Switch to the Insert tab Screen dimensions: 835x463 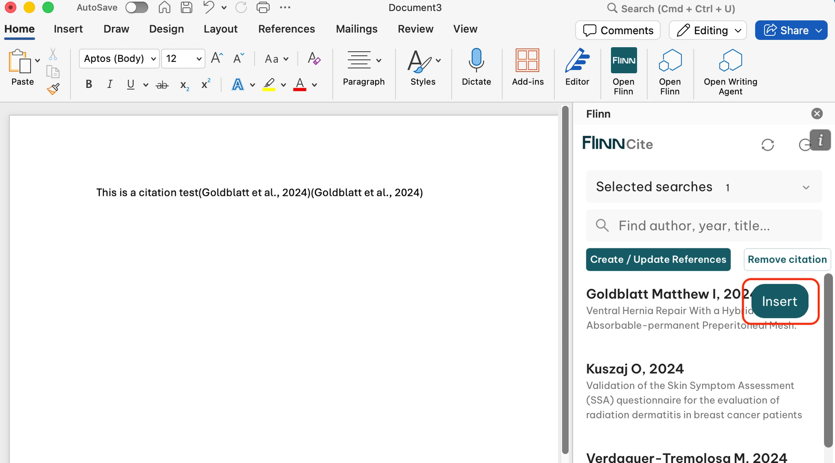(68, 29)
